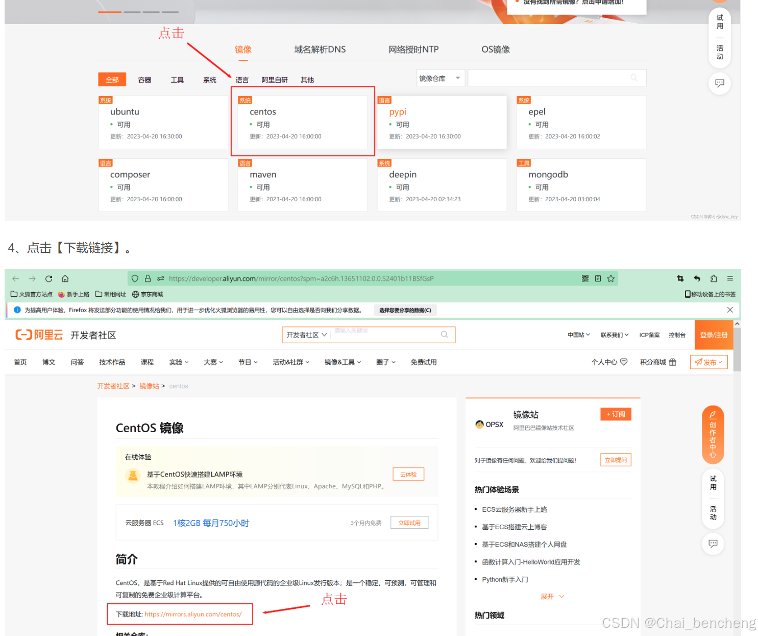Select the 阿里自研 filter
The height and width of the screenshot is (636, 758).
coord(275,80)
